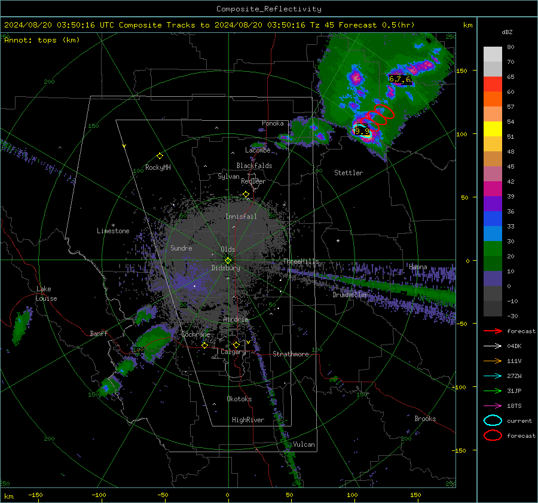The image size is (538, 503).
Task: Click the 'Annot: tops (km)' label
Action: pos(42,40)
